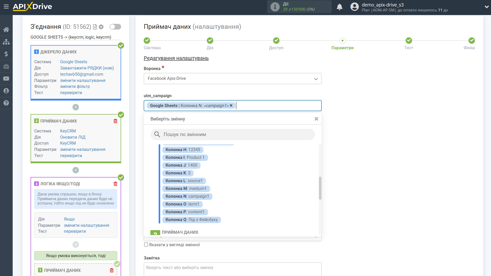Screen dimensions: 491x276
Task: Click the account avatar icon
Action: click(x=354, y=7)
